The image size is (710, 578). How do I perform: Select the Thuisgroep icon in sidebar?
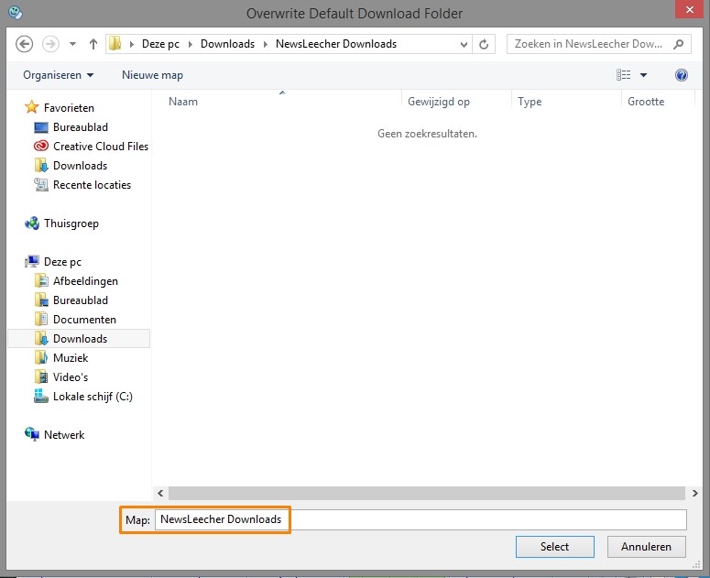point(33,224)
